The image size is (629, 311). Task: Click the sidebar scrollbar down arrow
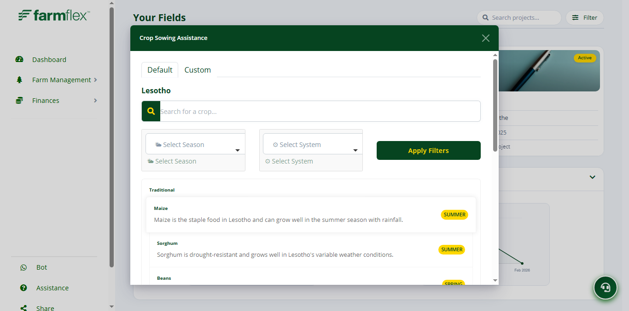click(111, 306)
